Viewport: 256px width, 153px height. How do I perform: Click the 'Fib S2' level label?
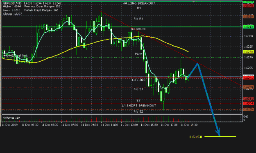pos(138,111)
